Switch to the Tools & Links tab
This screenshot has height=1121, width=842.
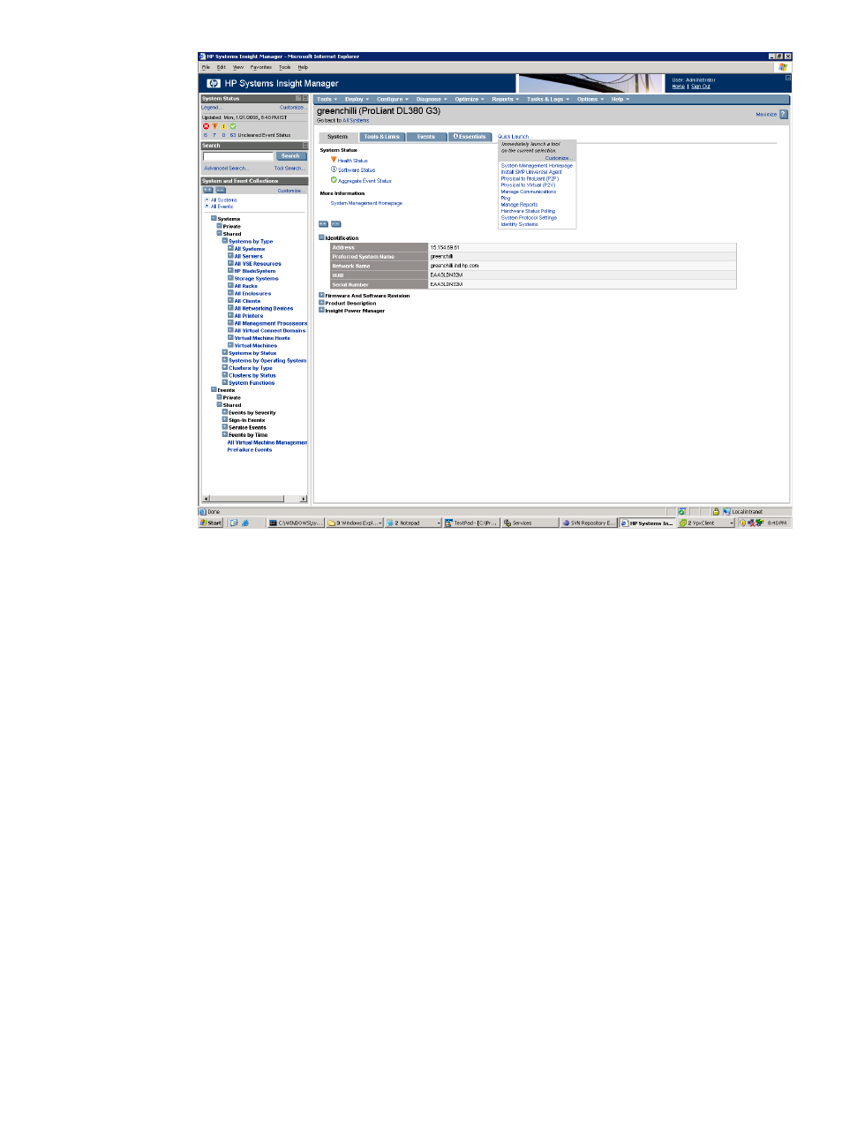[x=382, y=137]
